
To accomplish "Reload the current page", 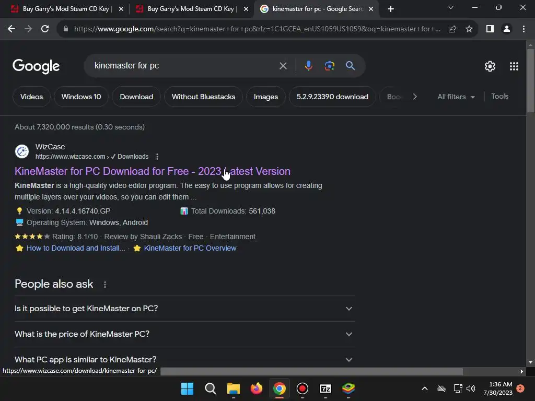I will 45,29.
